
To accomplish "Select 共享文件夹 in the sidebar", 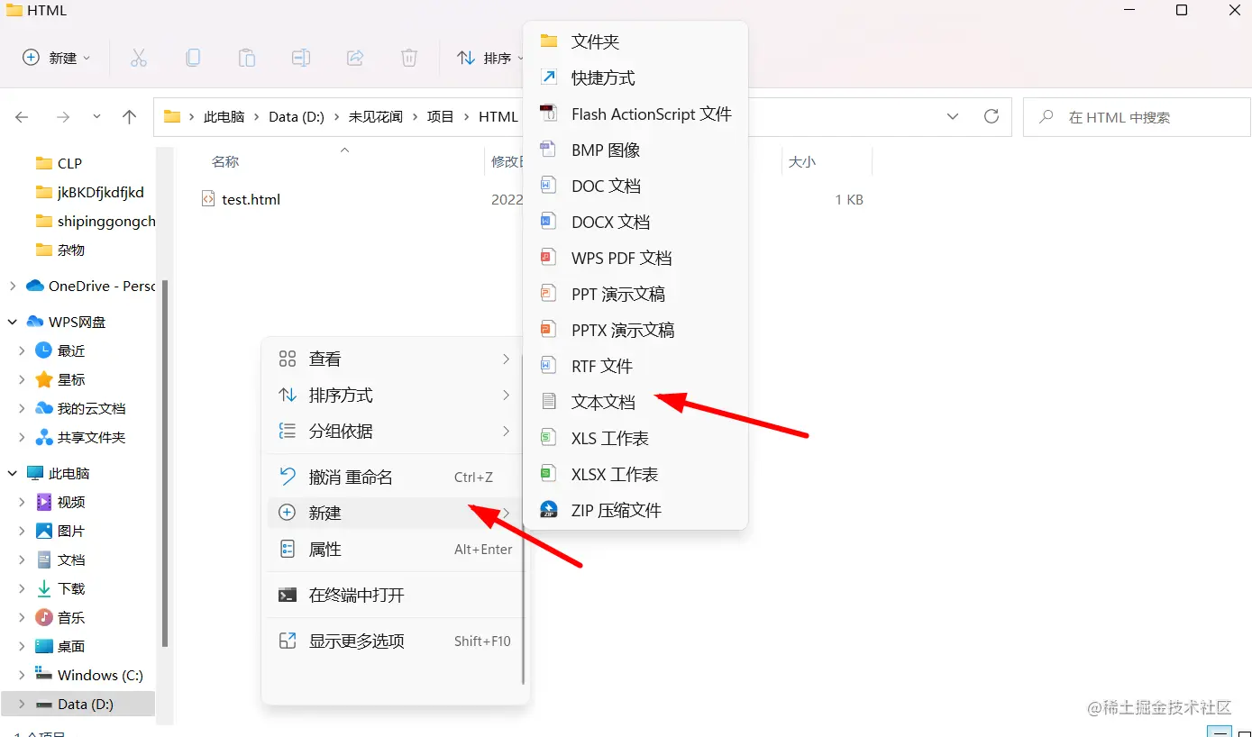I will tap(80, 437).
